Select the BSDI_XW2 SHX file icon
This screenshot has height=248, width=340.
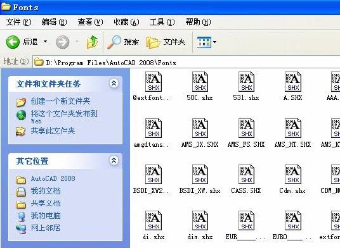coord(154,174)
